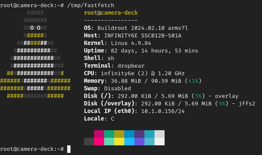Click the Uptime line showing 82 days
This screenshot has height=155, width=262.
click(141, 51)
